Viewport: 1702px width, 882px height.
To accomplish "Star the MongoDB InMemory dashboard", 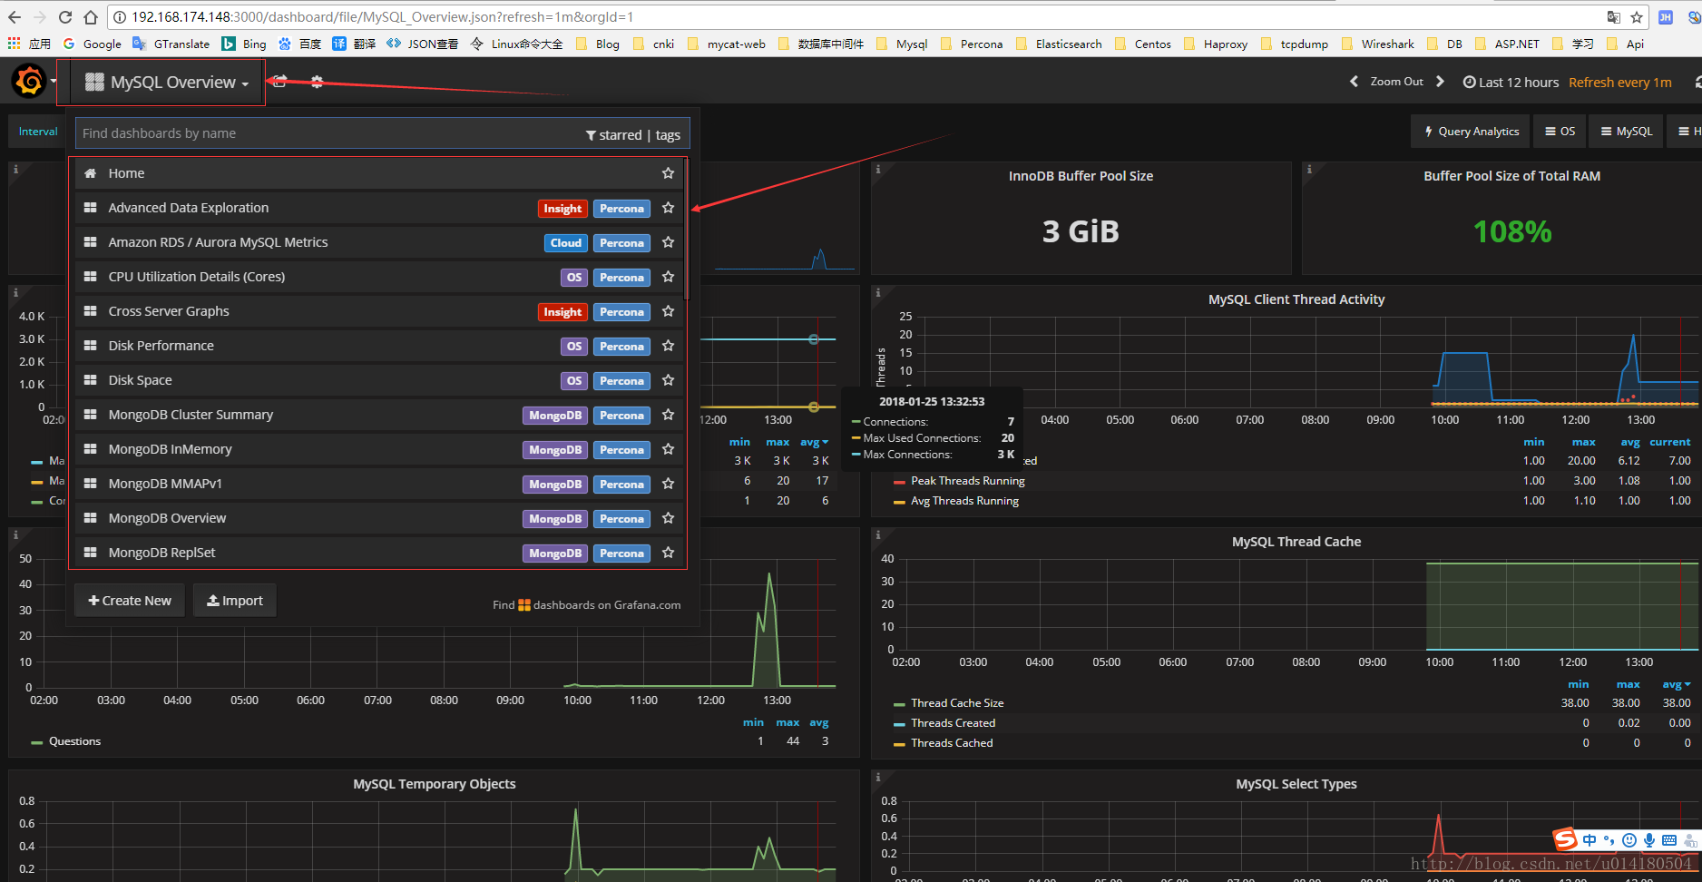I will 668,449.
